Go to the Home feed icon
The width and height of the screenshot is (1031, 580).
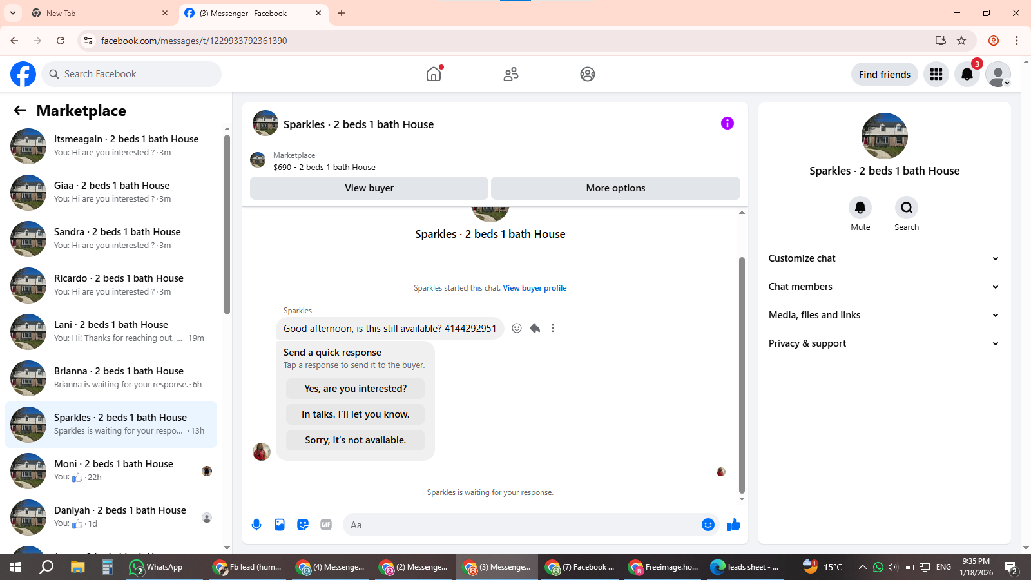pos(434,74)
